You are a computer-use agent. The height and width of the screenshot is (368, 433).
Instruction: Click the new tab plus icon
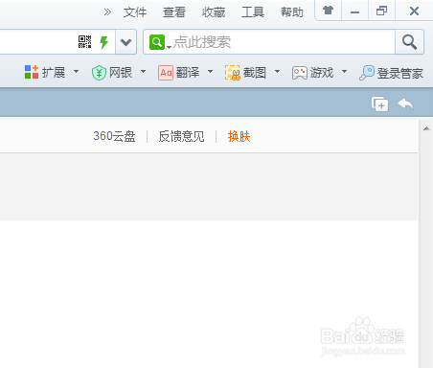[x=380, y=104]
